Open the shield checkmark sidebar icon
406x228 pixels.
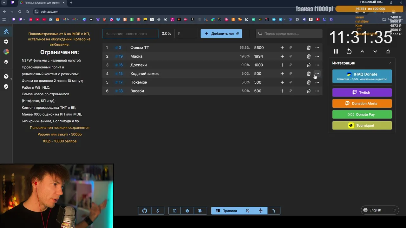tap(6, 86)
